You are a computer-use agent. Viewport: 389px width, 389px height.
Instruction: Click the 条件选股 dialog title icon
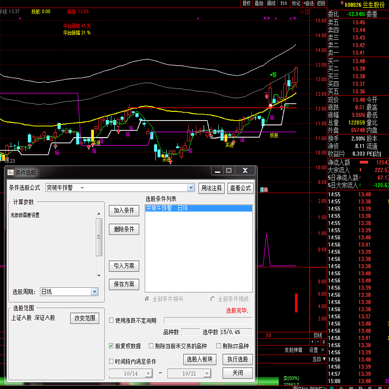point(11,172)
